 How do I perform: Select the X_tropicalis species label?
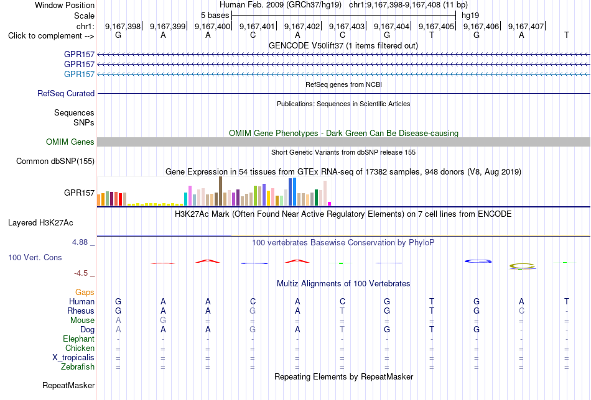pos(73,358)
